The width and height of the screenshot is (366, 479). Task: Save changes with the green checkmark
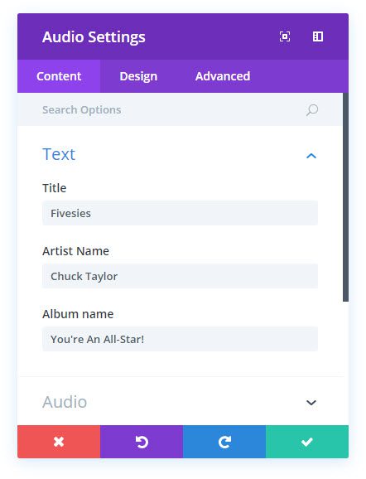coord(307,442)
